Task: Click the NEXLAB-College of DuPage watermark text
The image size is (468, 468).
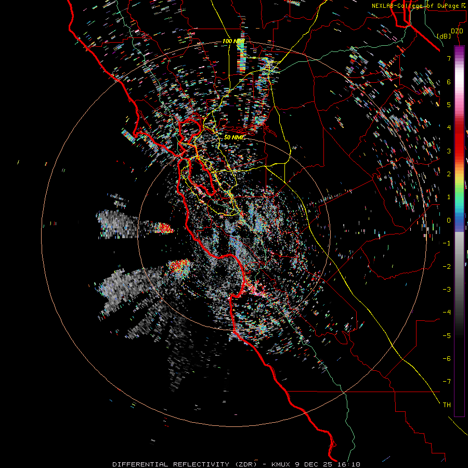Action: tap(418, 6)
